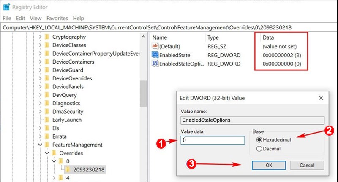Screen dimensions: 338x182
Task: Open the File menu
Action: (x=7, y=18)
